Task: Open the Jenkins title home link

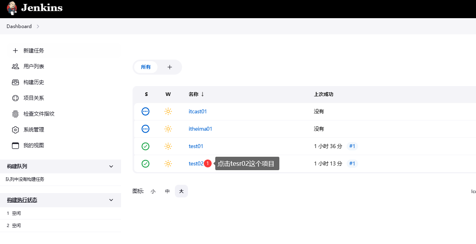Action: [x=42, y=8]
